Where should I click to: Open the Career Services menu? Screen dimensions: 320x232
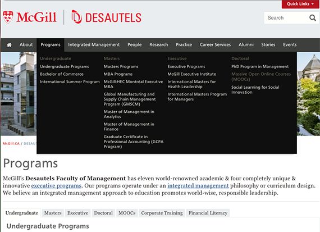(215, 45)
